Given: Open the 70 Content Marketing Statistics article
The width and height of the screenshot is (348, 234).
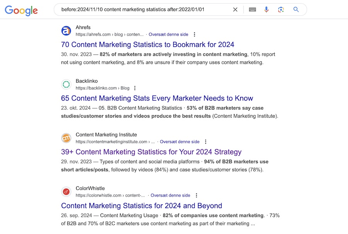Looking at the screenshot, I should tap(147, 44).
